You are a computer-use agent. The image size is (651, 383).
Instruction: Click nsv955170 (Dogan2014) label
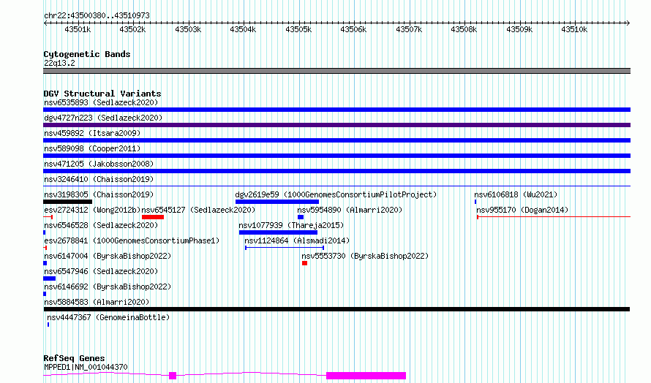pos(522,210)
